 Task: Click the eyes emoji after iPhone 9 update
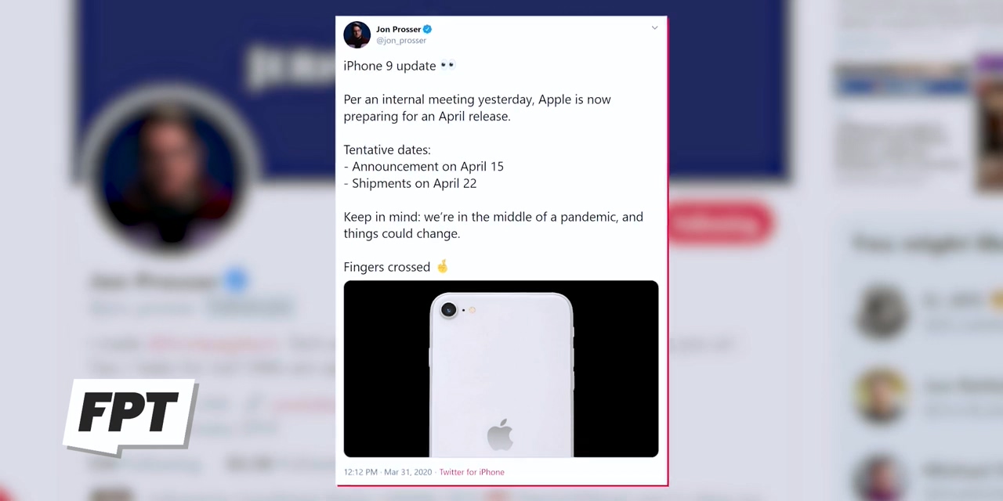[x=447, y=65]
